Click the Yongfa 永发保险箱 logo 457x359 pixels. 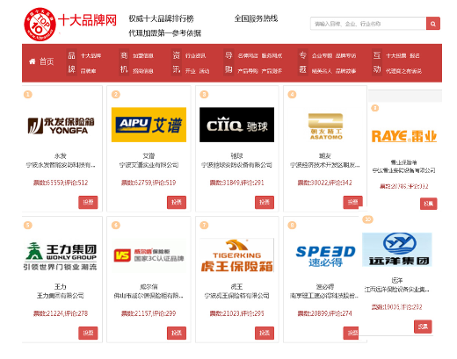coord(61,126)
